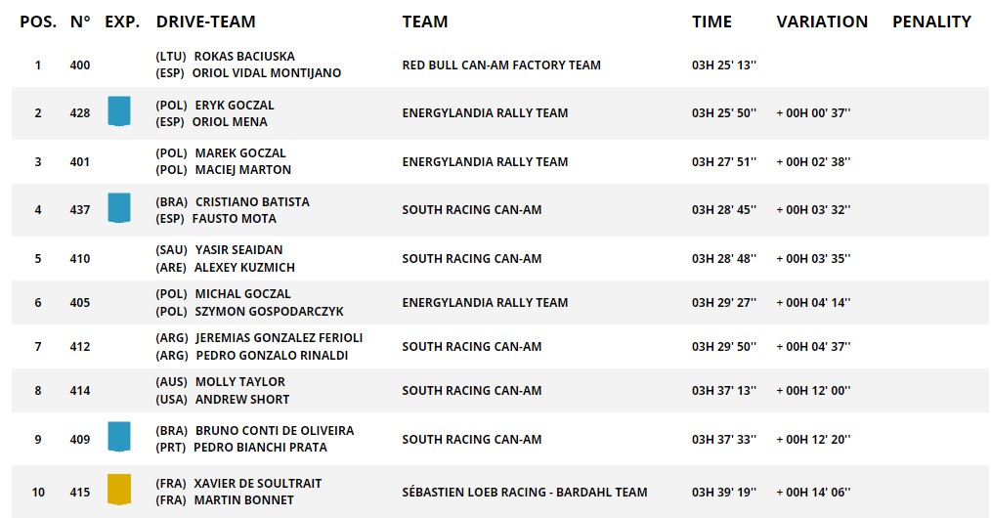Select the POS. column header
This screenshot has height=518, width=991.
coord(38,22)
